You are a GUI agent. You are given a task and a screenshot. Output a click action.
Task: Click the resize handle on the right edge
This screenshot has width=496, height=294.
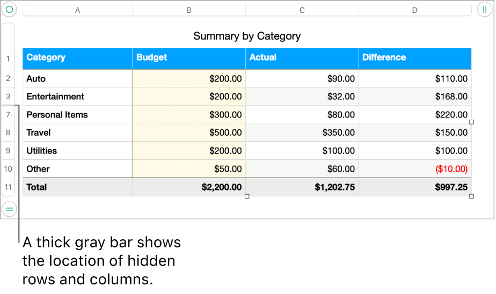point(471,122)
